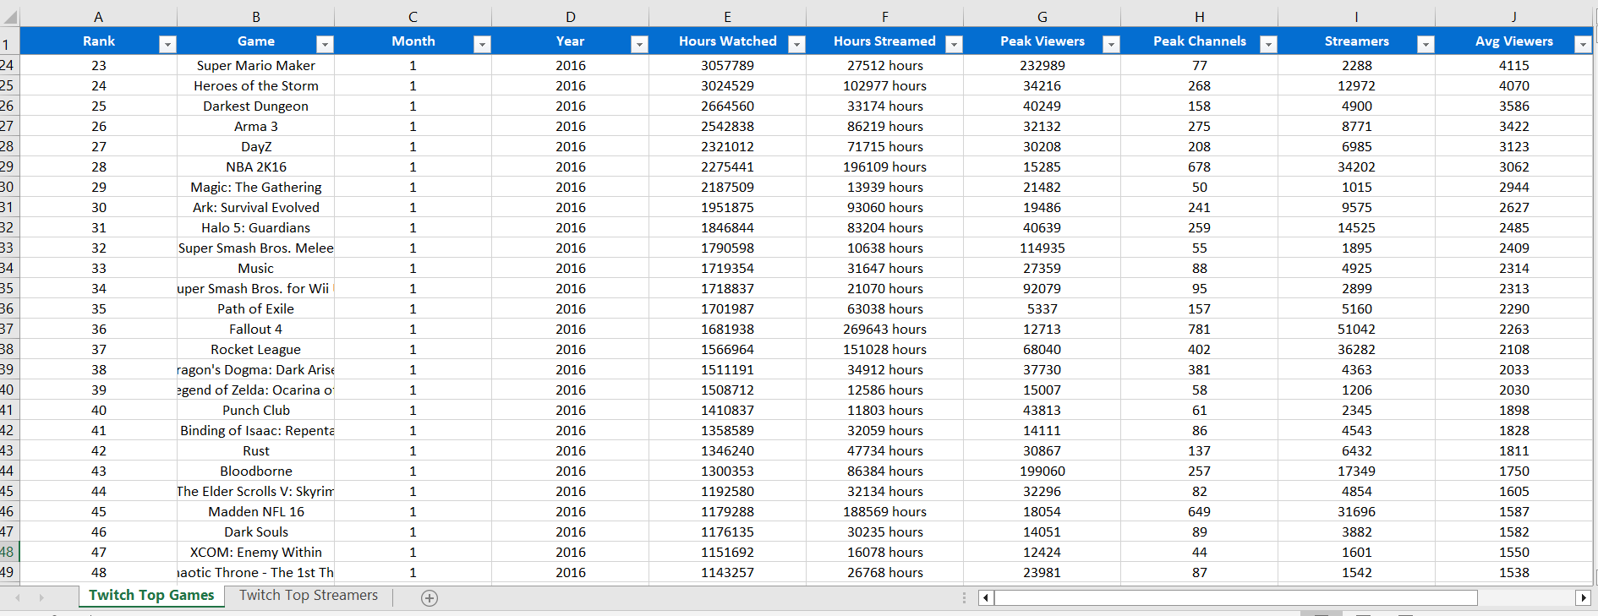Click the Arma 3 cell
The height and width of the screenshot is (616, 1598).
[x=255, y=126]
